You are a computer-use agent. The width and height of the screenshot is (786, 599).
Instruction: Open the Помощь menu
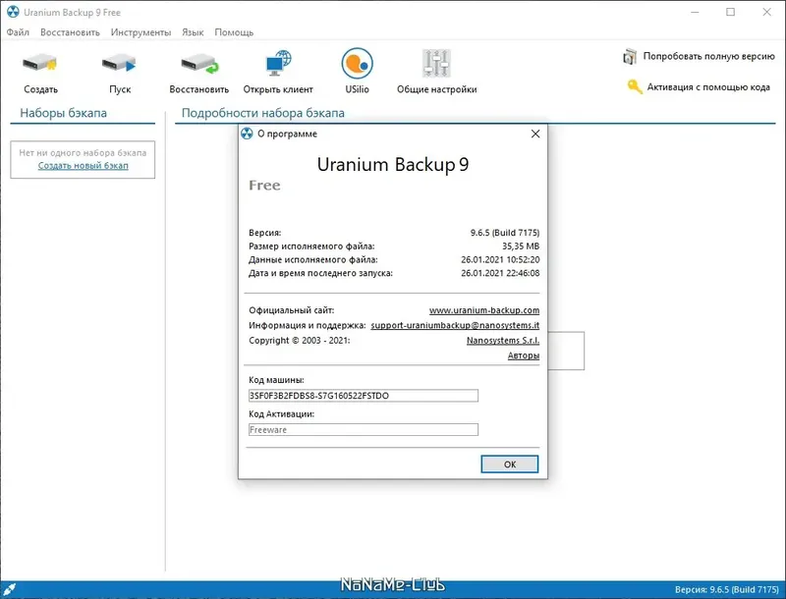[234, 32]
